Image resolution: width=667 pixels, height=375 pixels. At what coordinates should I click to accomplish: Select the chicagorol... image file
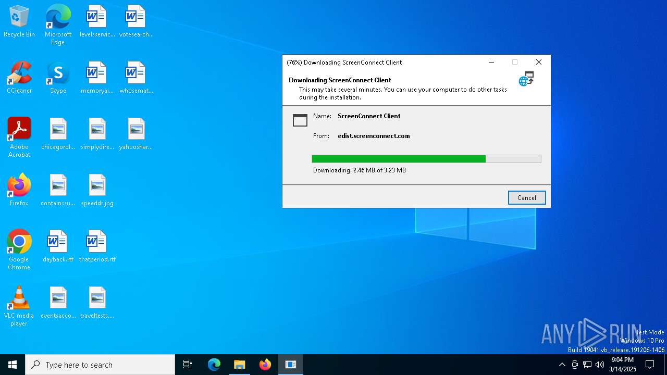58,134
